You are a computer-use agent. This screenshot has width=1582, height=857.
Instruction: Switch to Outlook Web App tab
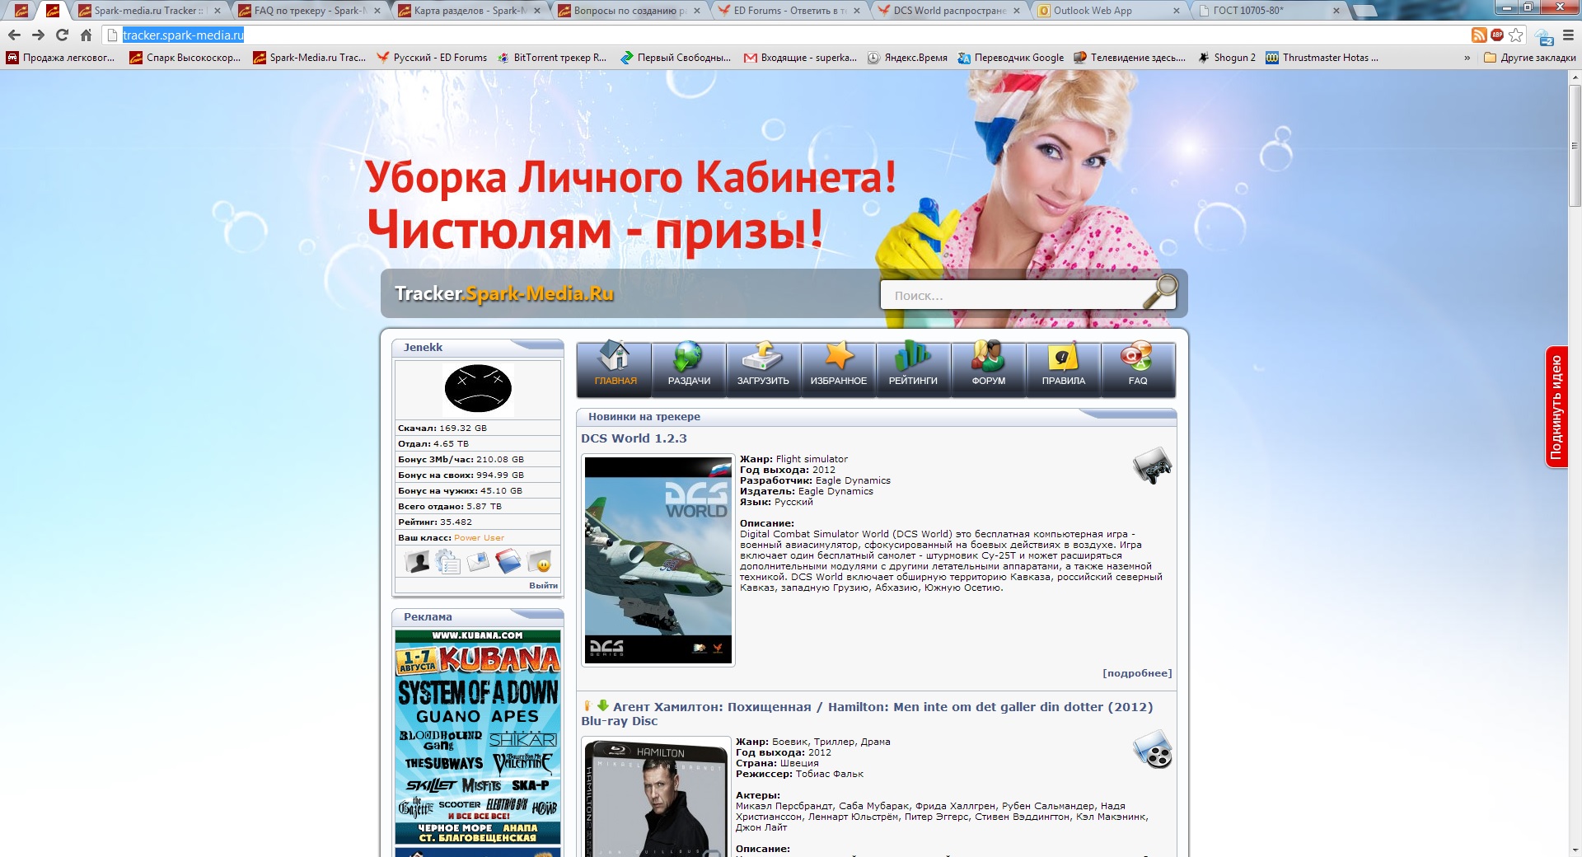click(x=1109, y=11)
